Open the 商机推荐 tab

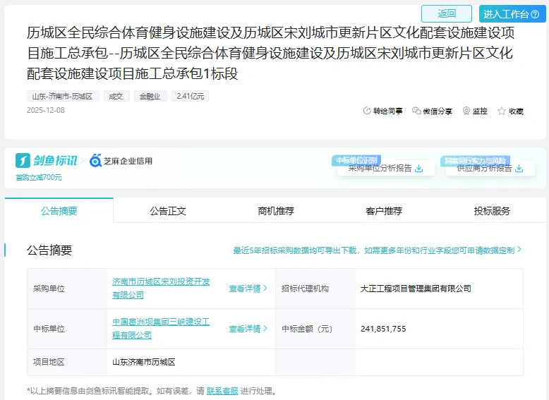[x=276, y=211]
